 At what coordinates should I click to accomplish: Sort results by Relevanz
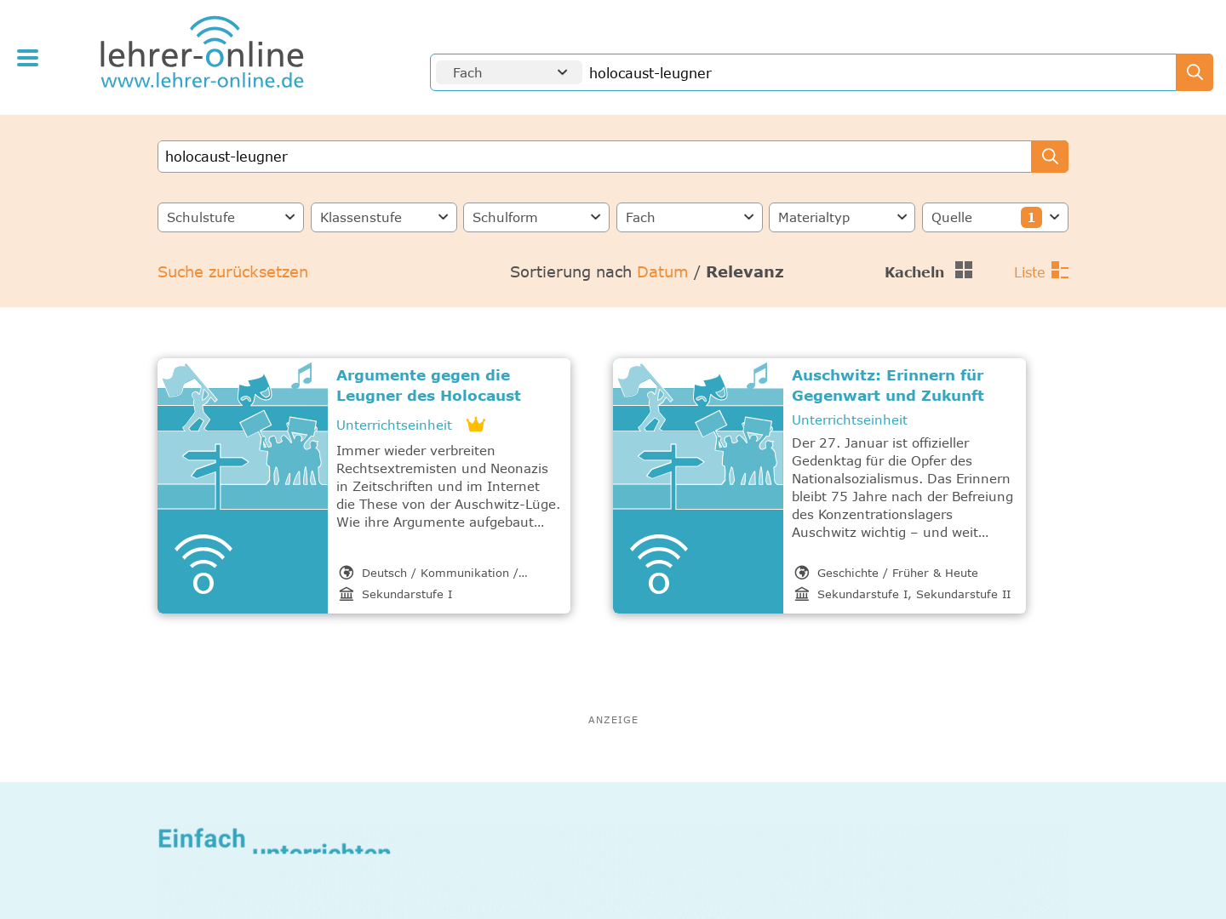pos(745,271)
